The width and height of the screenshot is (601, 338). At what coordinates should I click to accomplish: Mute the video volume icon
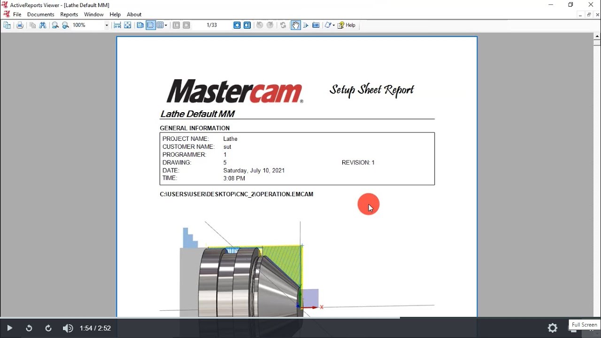(68, 328)
